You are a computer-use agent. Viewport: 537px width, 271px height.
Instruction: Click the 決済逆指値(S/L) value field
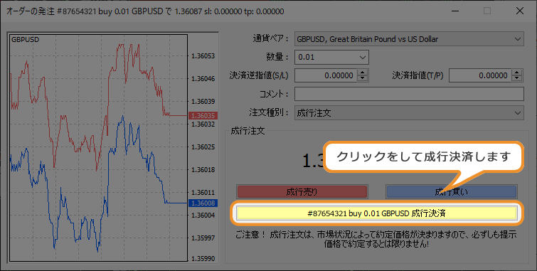pos(325,75)
